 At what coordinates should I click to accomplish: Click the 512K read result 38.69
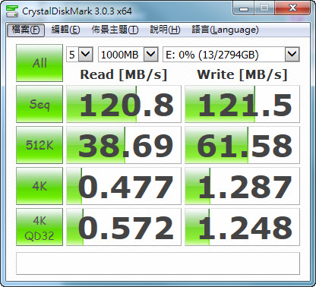(x=124, y=145)
